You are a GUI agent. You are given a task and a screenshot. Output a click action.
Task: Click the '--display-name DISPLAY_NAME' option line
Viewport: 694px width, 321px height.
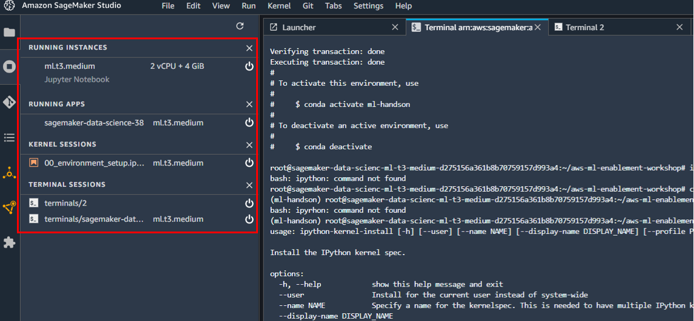(335, 316)
